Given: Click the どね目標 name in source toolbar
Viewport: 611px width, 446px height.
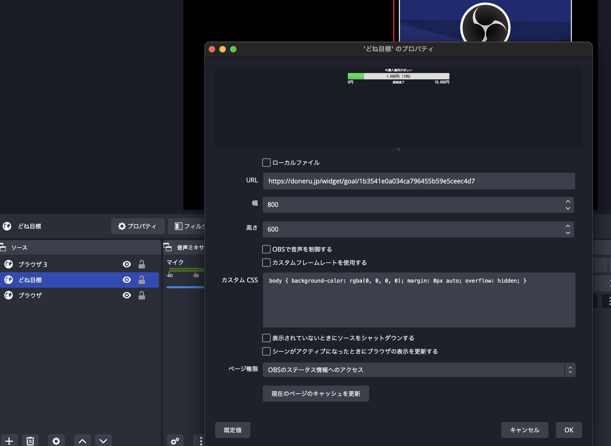Looking at the screenshot, I should (30, 226).
